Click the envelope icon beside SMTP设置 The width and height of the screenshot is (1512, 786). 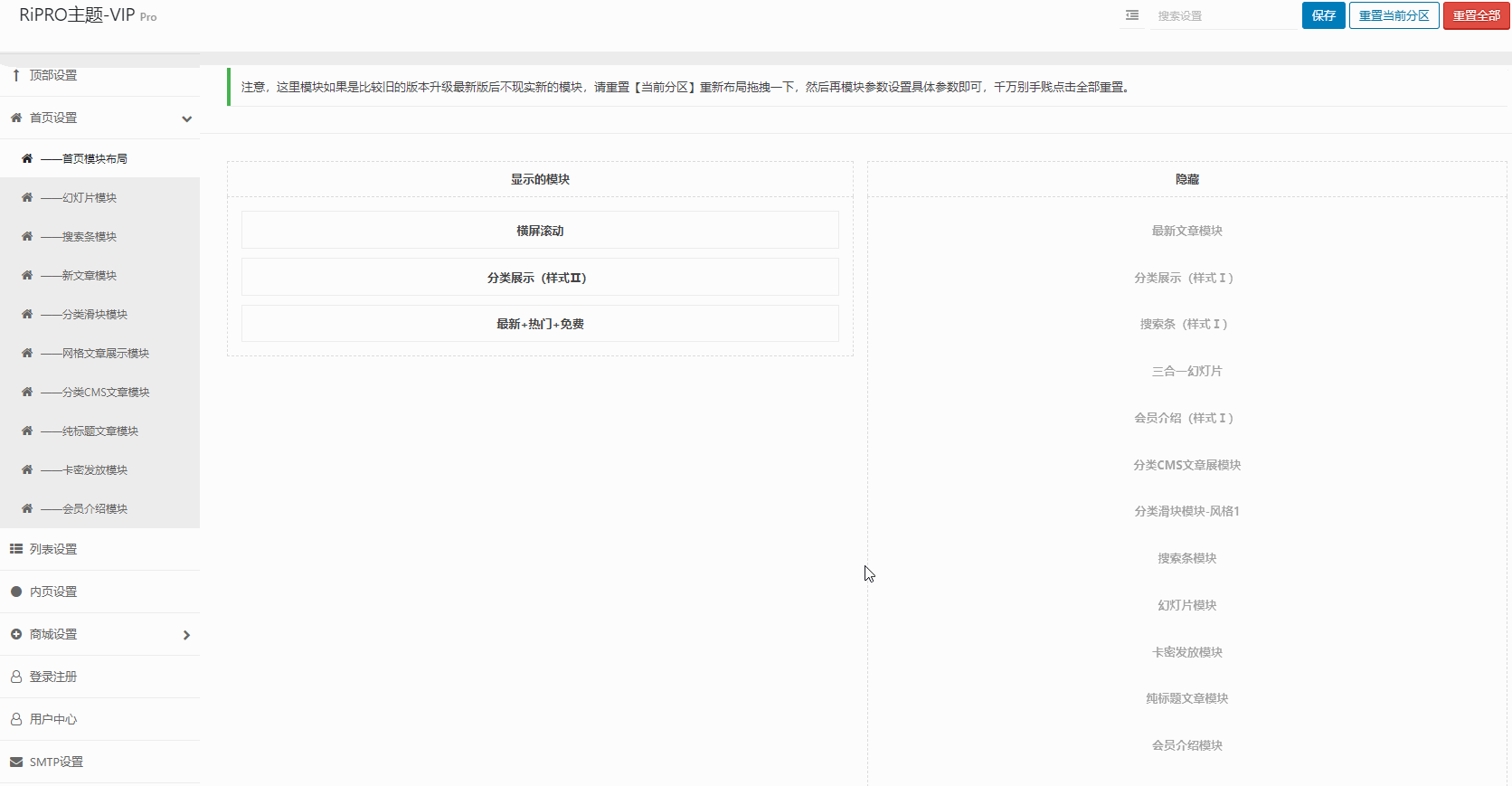[16, 762]
